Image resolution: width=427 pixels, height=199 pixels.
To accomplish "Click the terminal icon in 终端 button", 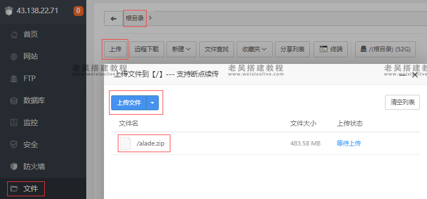I will coord(324,49).
